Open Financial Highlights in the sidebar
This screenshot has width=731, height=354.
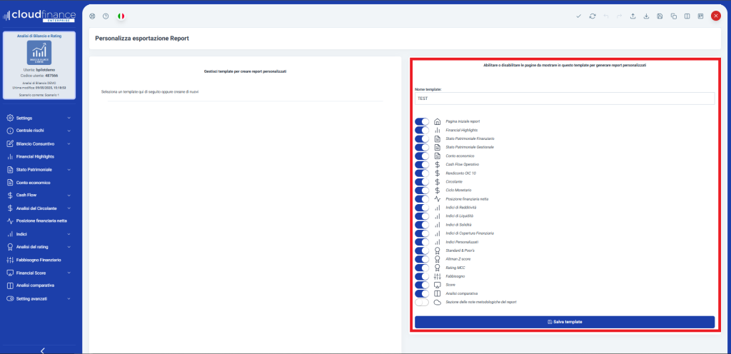click(35, 157)
